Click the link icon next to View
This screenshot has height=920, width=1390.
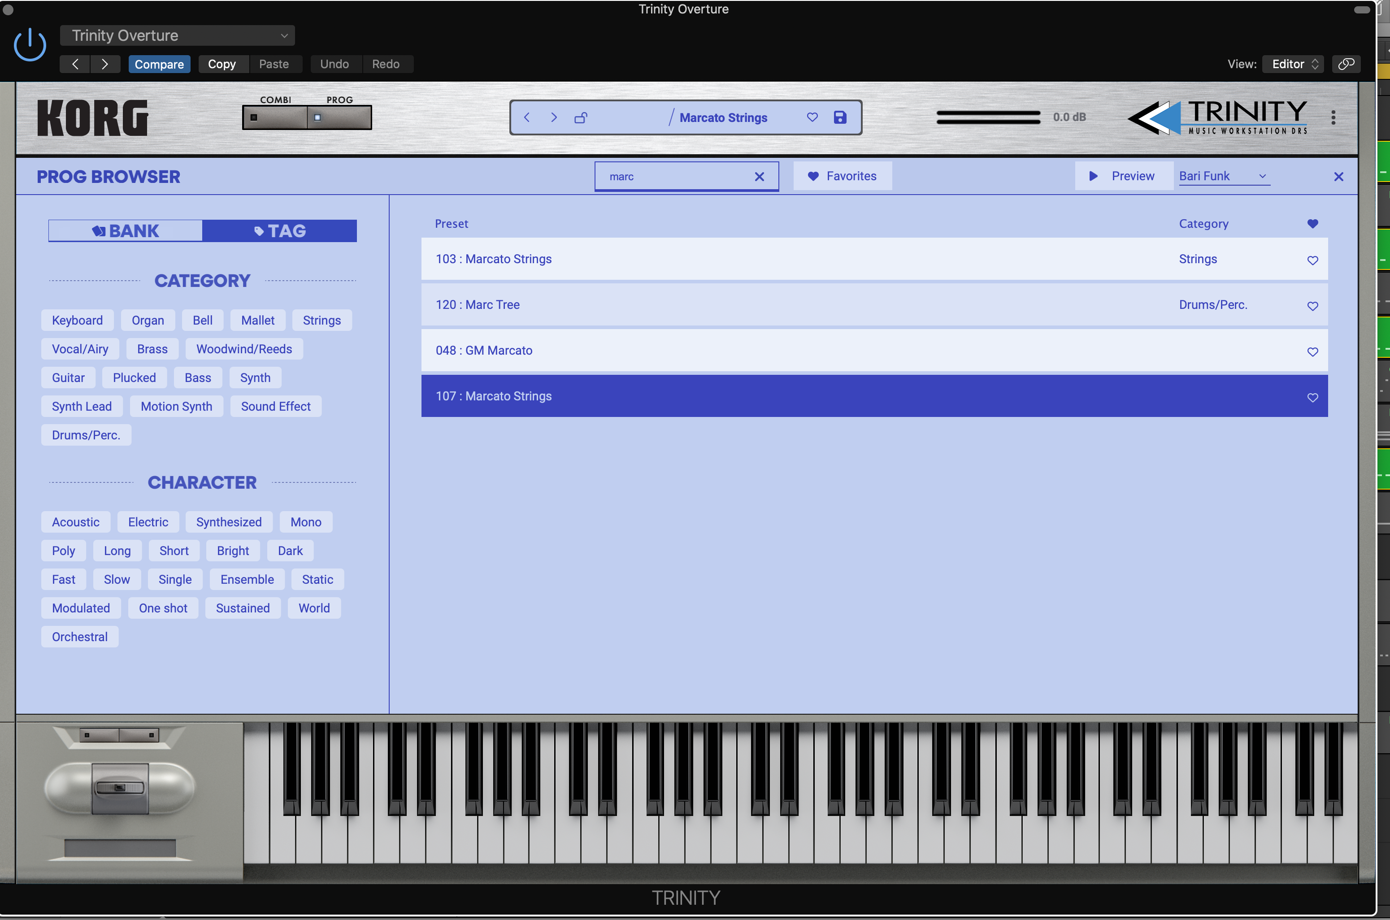click(x=1346, y=64)
